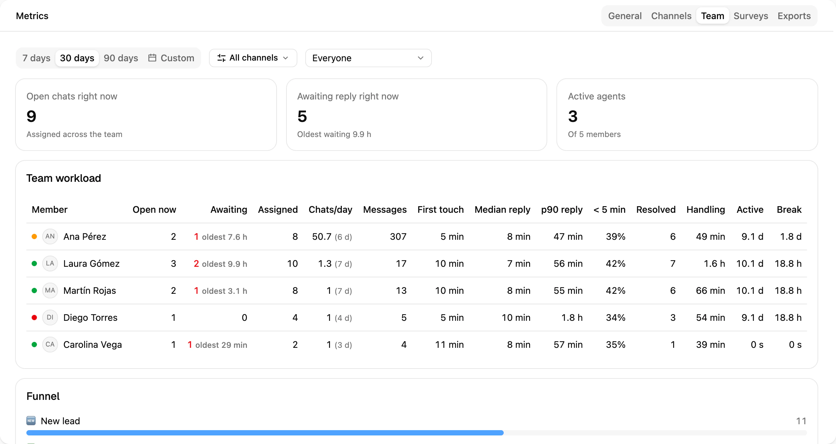Click the '307' messages value

398,236
